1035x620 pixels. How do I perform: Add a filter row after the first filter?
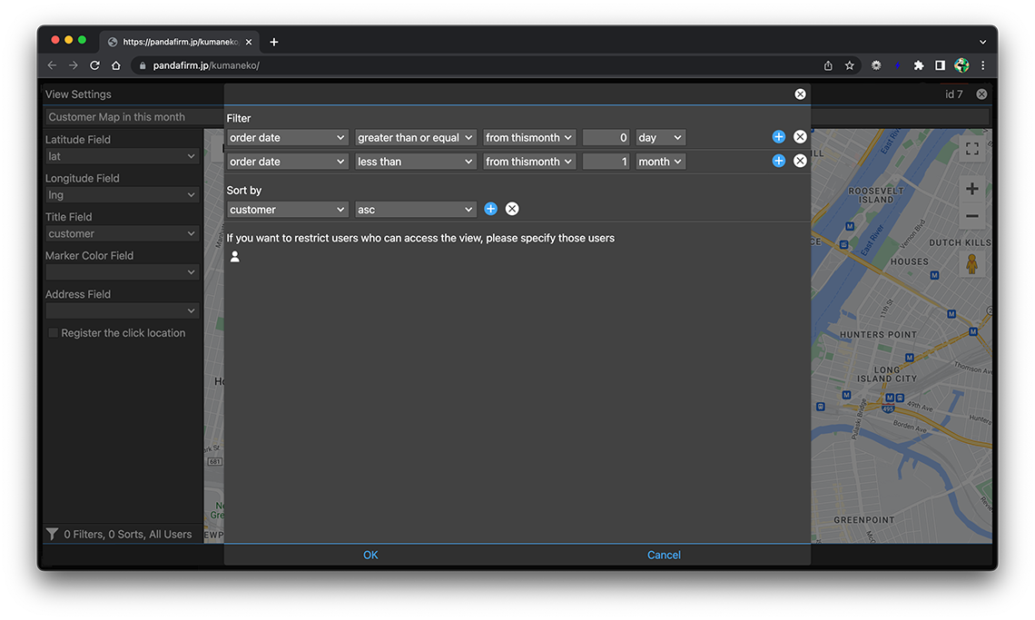click(x=778, y=137)
